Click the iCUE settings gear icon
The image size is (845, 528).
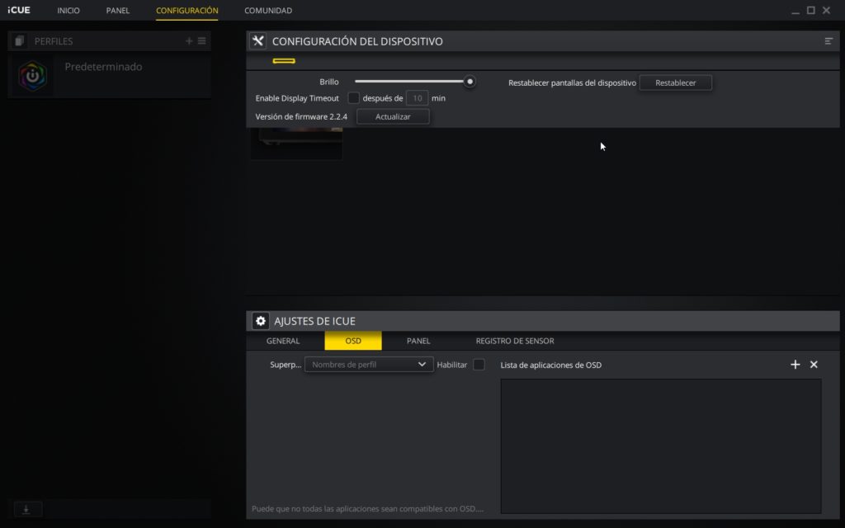(260, 321)
